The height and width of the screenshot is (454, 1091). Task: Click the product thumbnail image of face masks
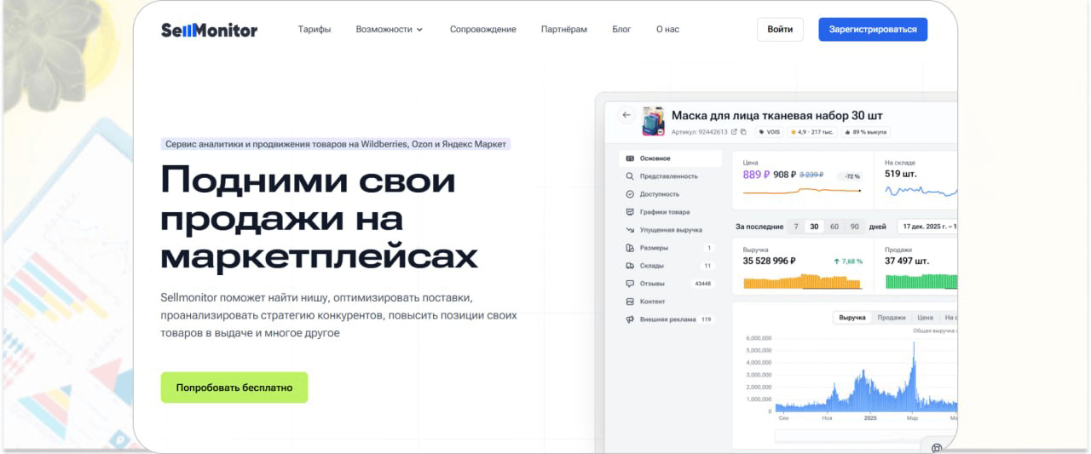point(654,121)
